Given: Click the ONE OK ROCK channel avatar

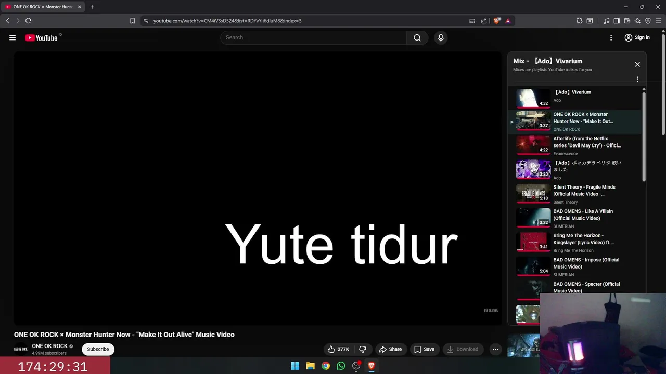Looking at the screenshot, I should [x=21, y=349].
